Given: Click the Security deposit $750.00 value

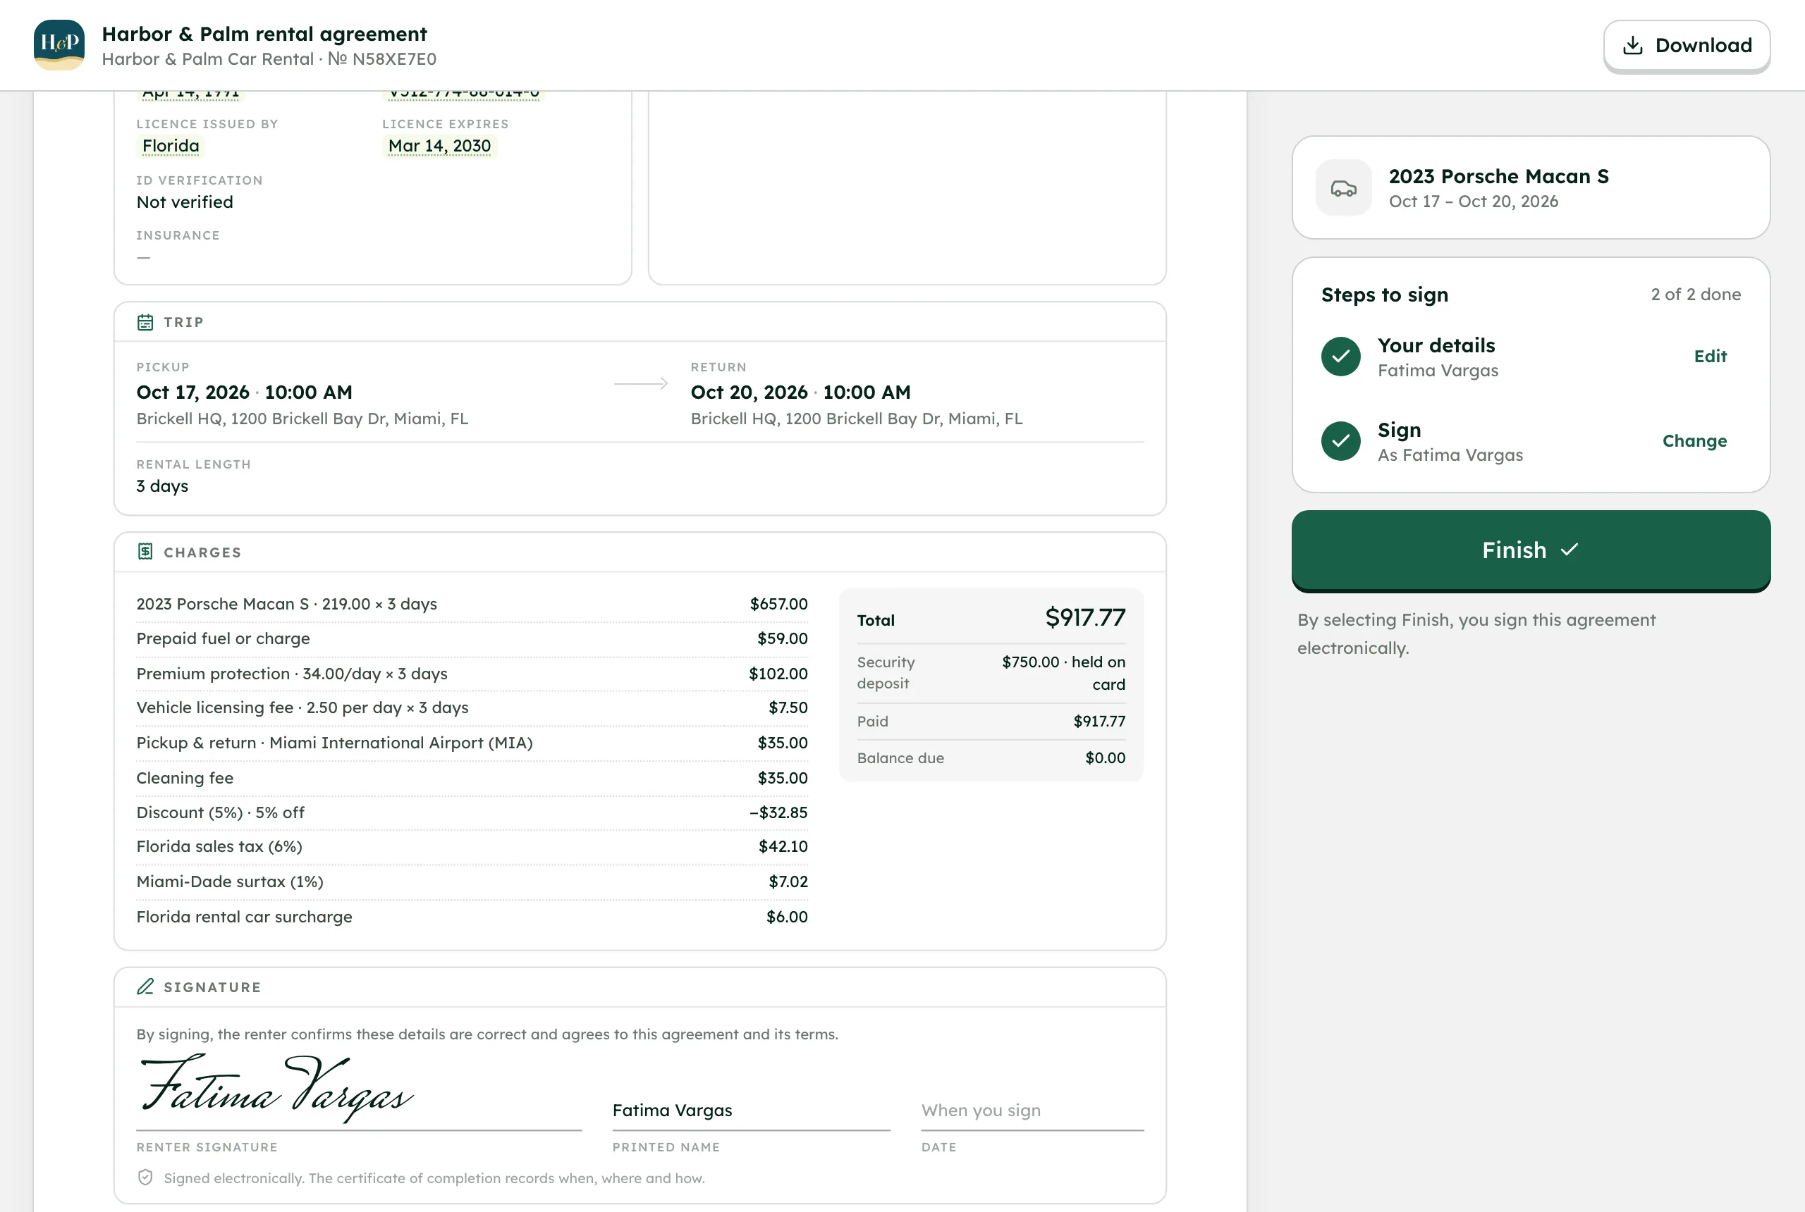Looking at the screenshot, I should [x=1063, y=672].
